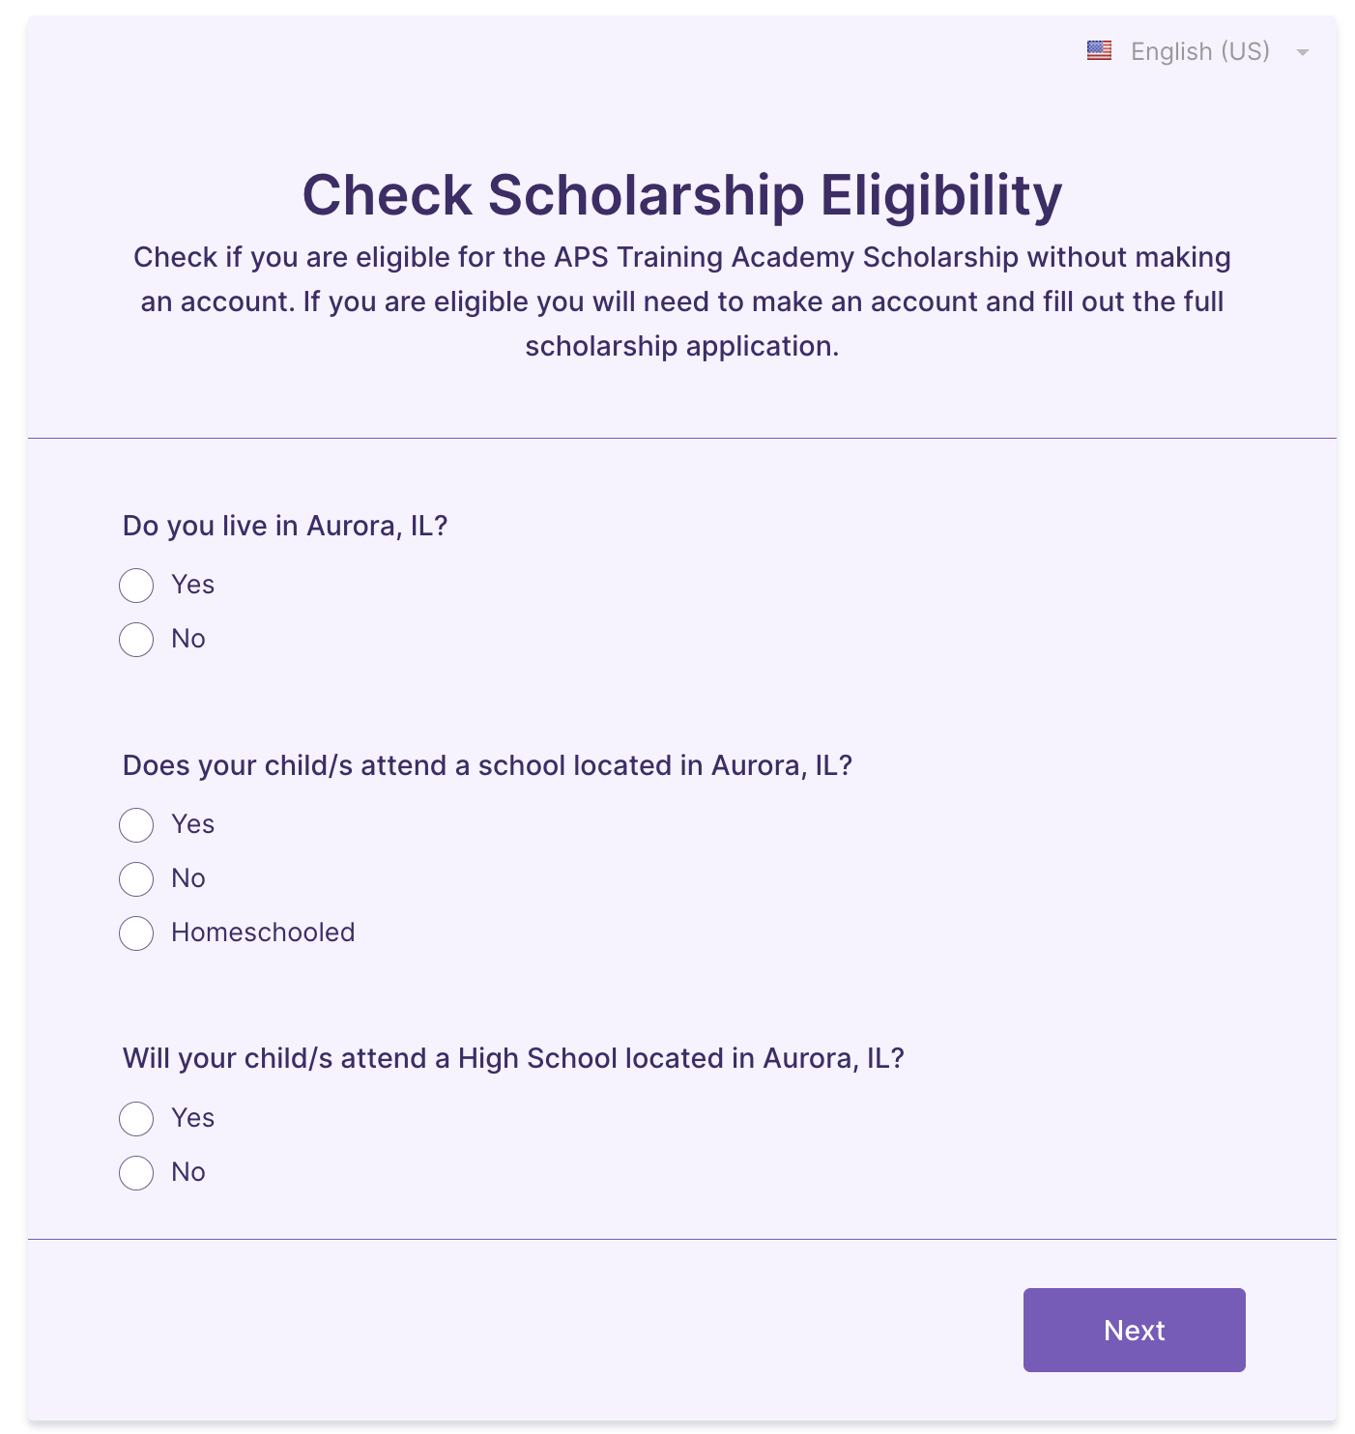Screen dimensions: 1355x1434
Task: Select Yes radio circle for living in Aurora
Action: coord(136,586)
